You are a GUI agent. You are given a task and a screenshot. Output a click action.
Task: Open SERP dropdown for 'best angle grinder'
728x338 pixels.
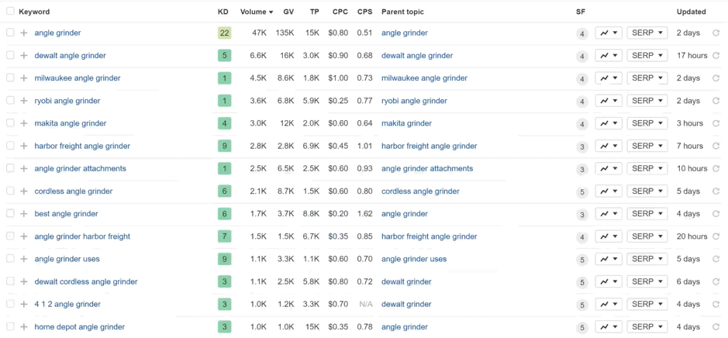tap(647, 213)
